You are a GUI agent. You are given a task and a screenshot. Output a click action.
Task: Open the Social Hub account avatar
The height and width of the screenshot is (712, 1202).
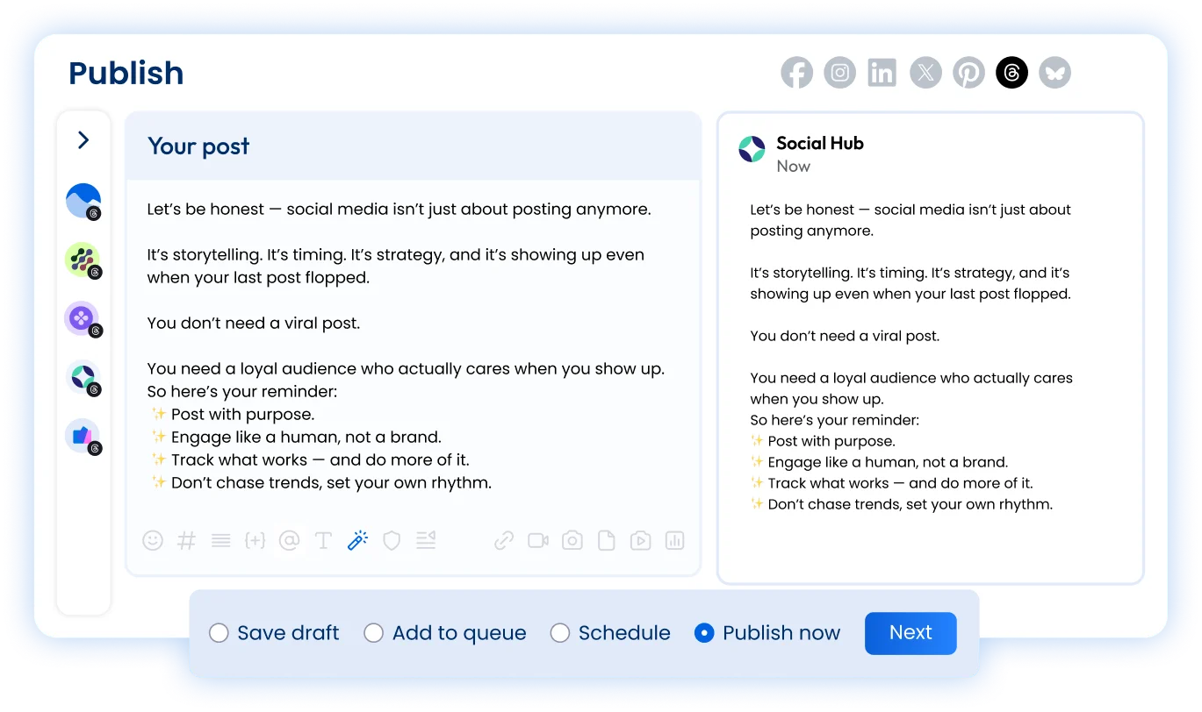coord(751,149)
